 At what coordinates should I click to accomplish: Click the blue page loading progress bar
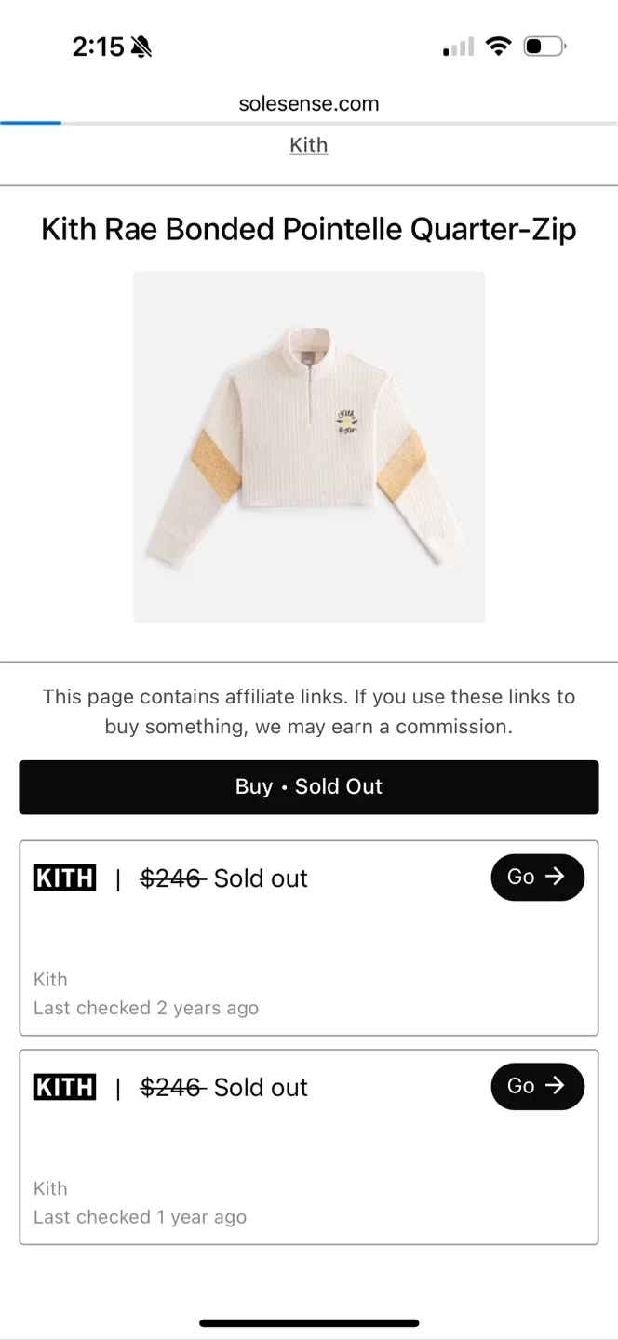pos(31,121)
